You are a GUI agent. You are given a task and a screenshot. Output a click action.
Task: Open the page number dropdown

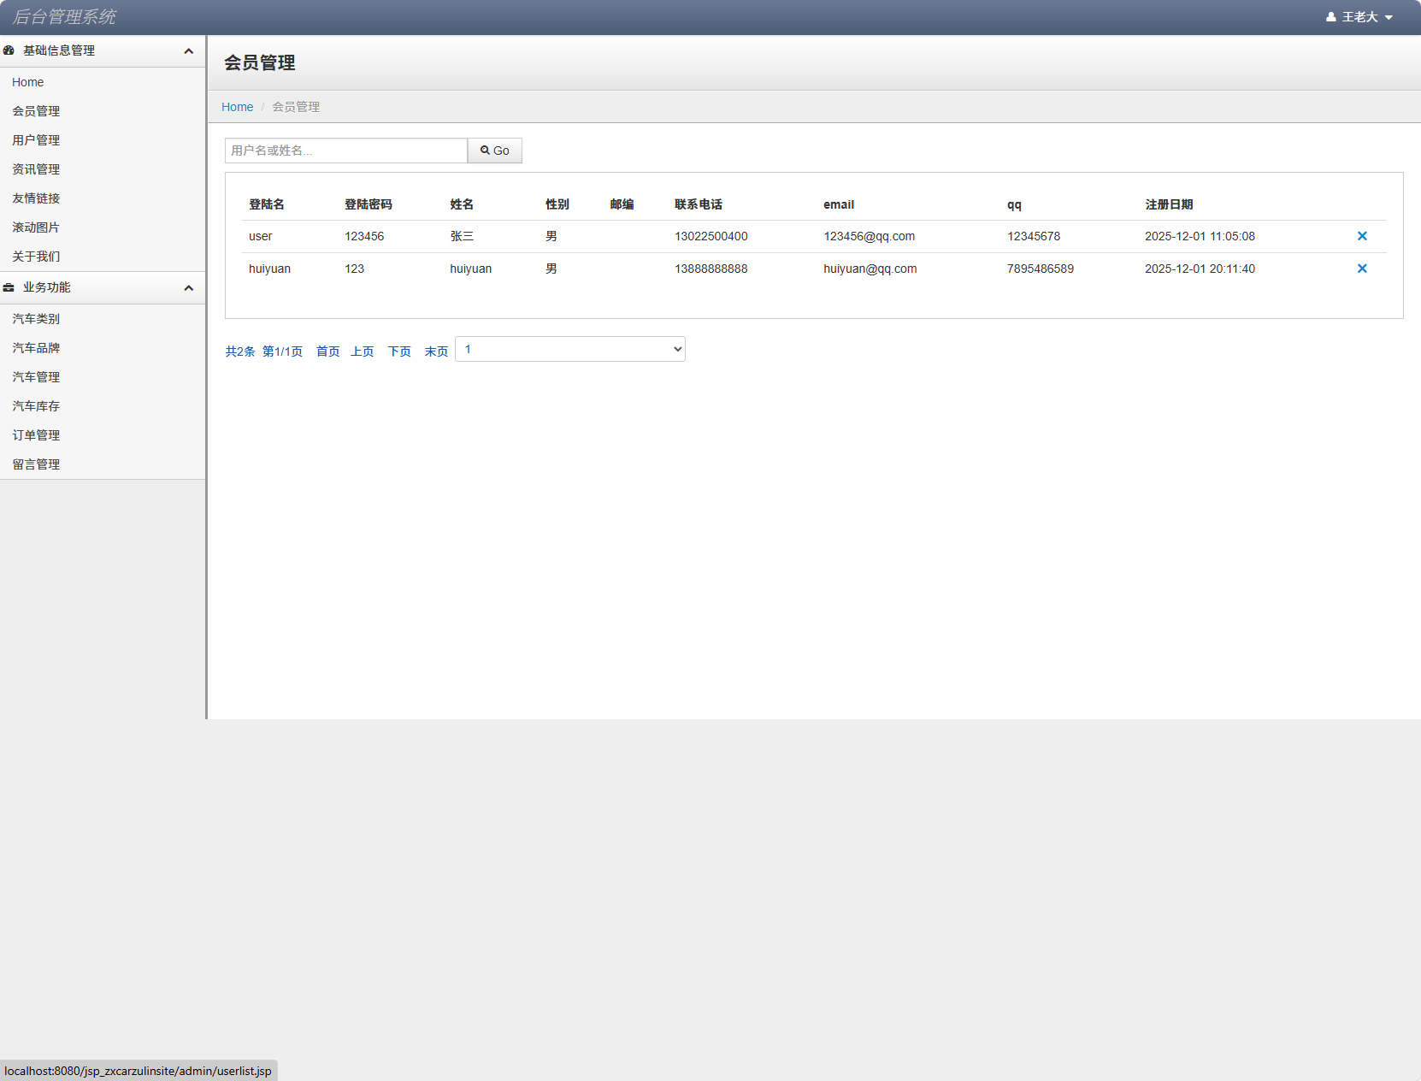[569, 349]
